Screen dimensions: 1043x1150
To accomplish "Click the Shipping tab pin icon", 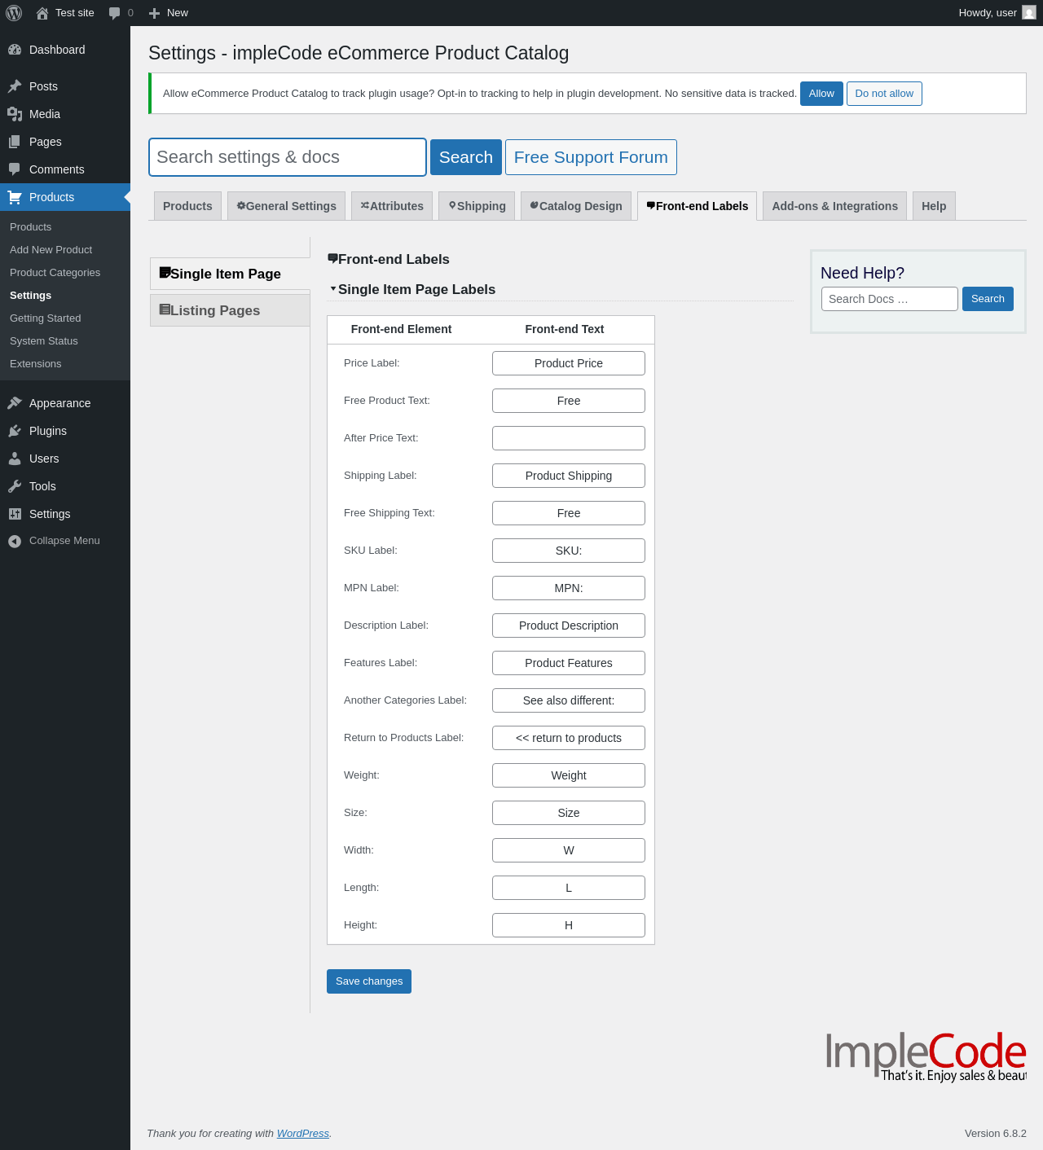I will [x=452, y=205].
